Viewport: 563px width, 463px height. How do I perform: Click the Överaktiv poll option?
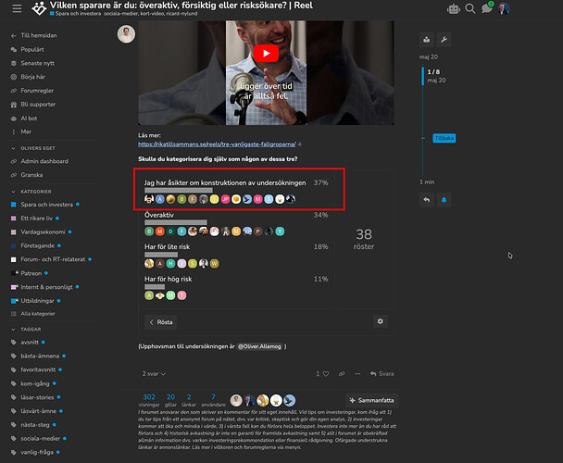(x=159, y=215)
